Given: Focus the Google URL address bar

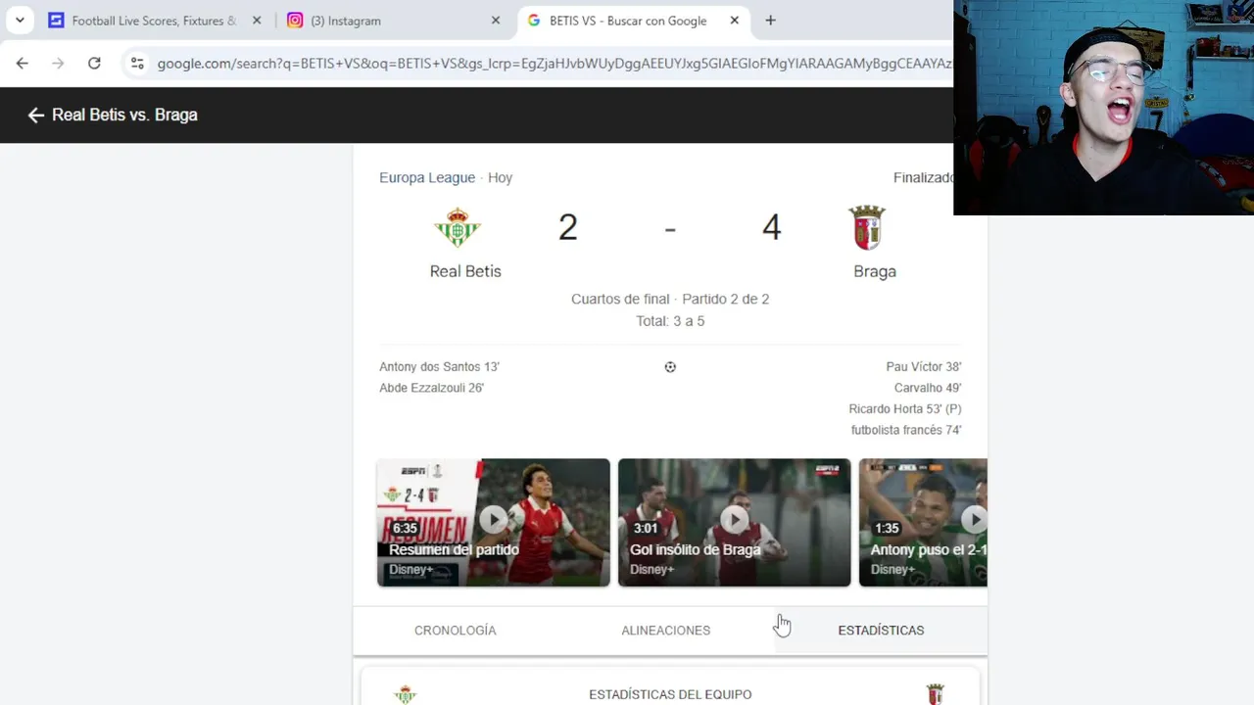Looking at the screenshot, I should click(x=554, y=64).
